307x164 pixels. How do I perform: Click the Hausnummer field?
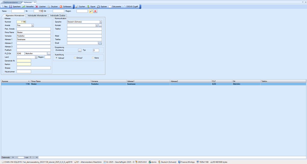pyautogui.click(x=24, y=72)
